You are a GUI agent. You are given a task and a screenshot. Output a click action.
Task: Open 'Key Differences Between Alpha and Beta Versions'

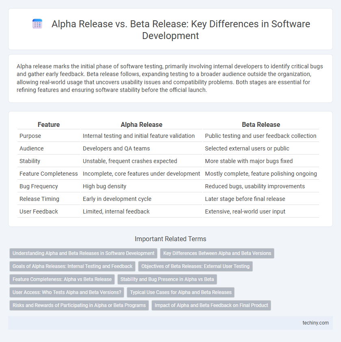click(x=217, y=253)
